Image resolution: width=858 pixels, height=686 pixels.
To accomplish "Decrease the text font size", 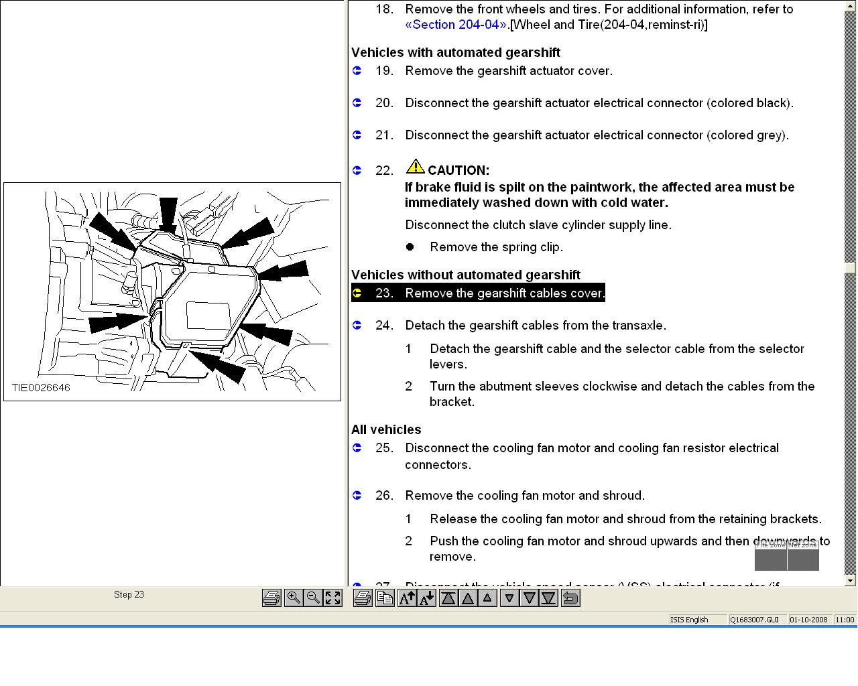I will [426, 598].
